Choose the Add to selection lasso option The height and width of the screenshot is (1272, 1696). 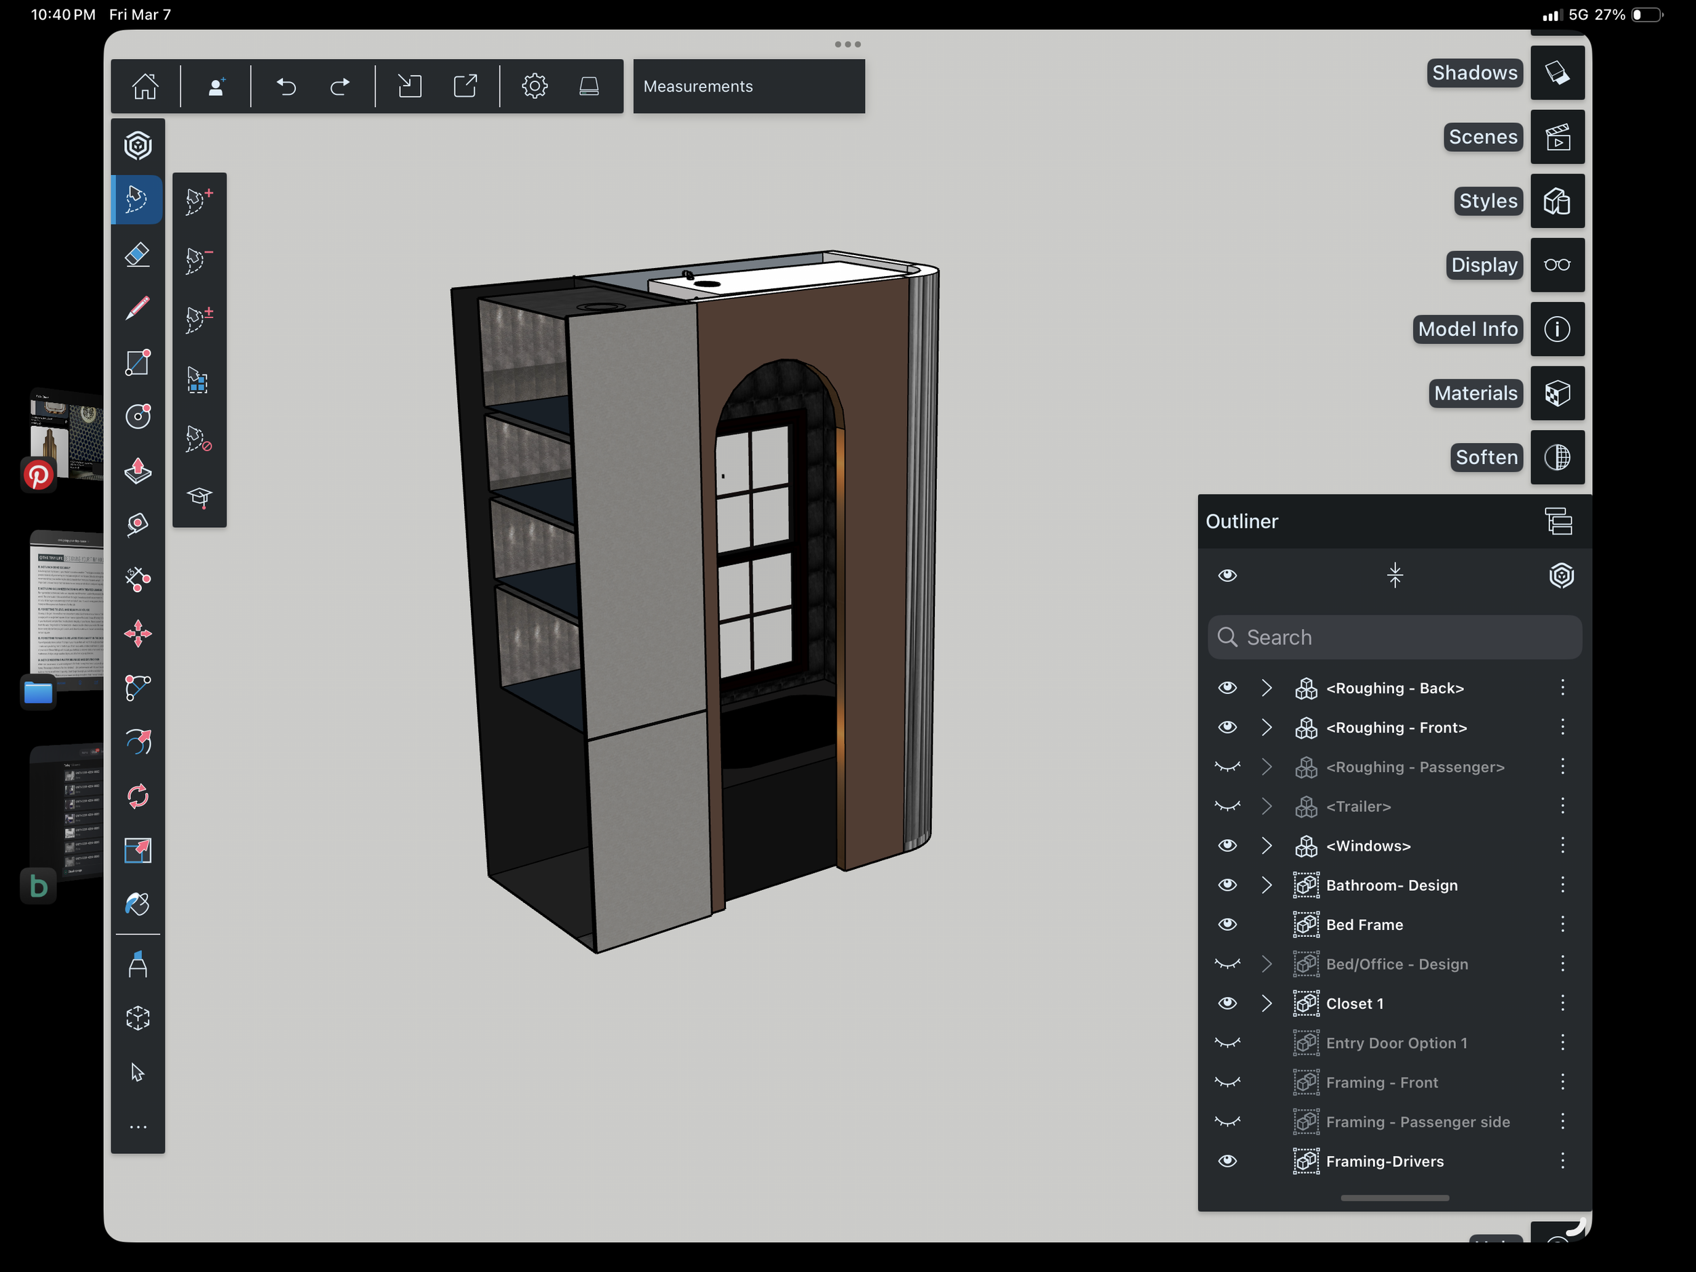point(199,201)
